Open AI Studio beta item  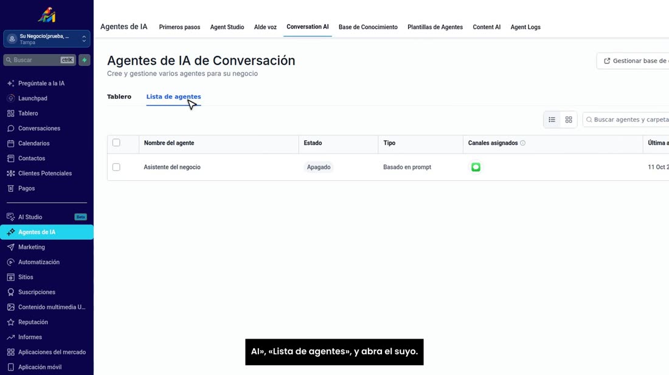click(47, 217)
